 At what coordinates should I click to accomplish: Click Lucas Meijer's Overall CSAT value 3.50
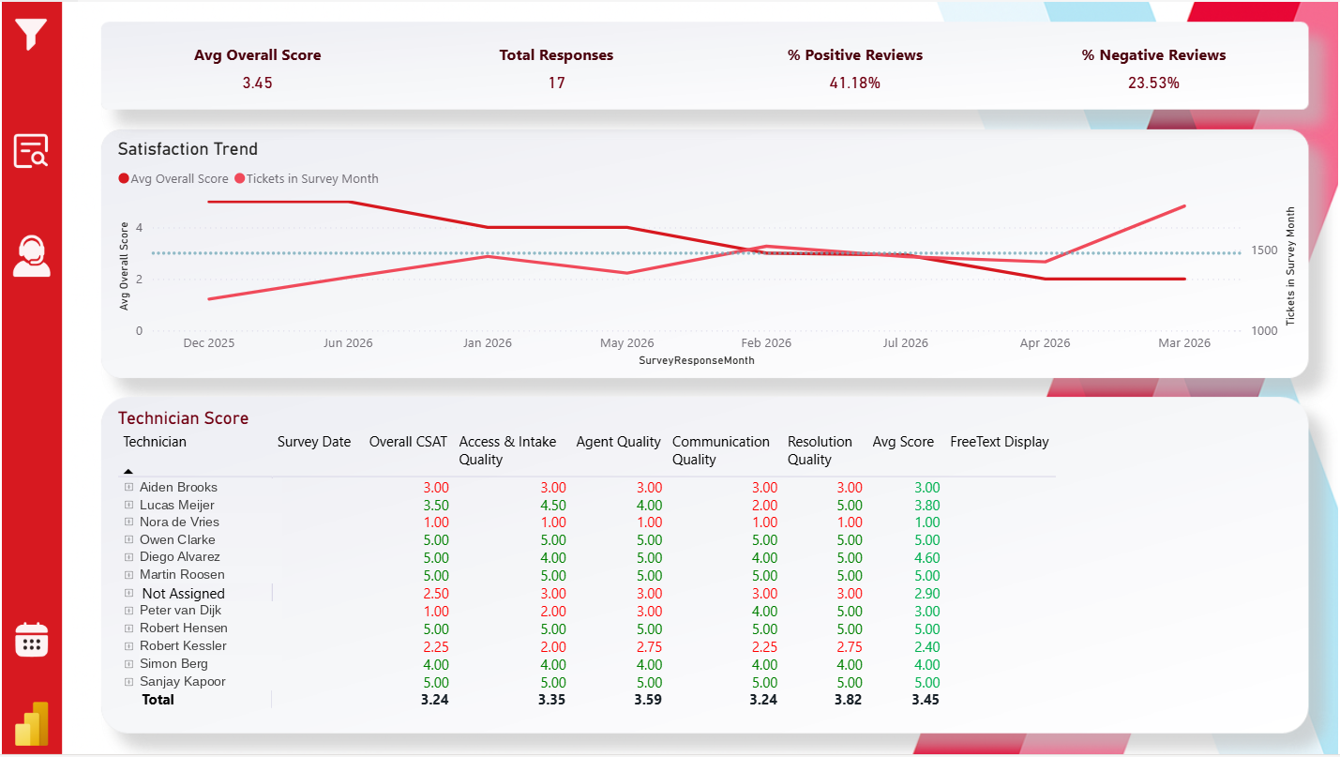click(435, 506)
